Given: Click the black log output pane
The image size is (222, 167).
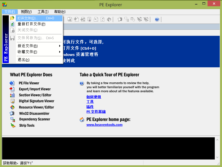Looking at the screenshot, I should coord(109,148).
